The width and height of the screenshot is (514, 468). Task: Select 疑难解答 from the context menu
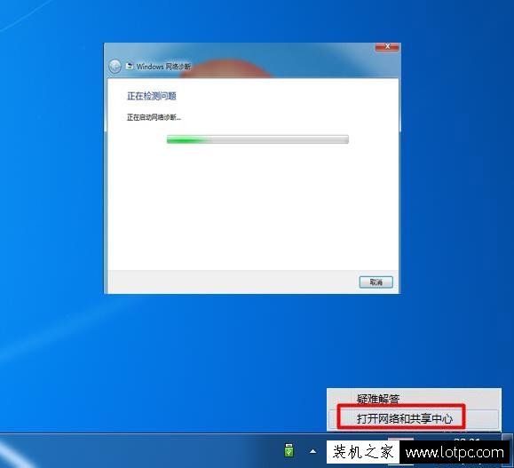click(378, 399)
